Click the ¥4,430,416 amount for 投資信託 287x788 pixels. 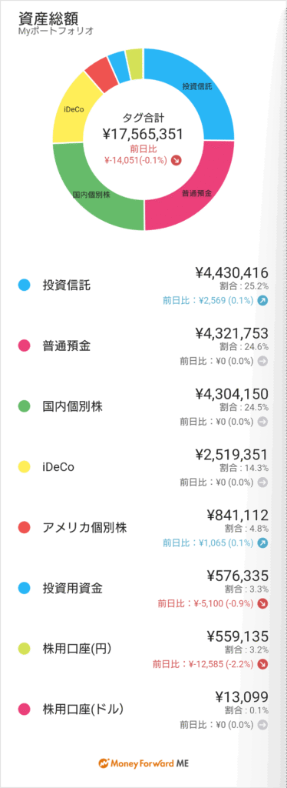tap(232, 273)
